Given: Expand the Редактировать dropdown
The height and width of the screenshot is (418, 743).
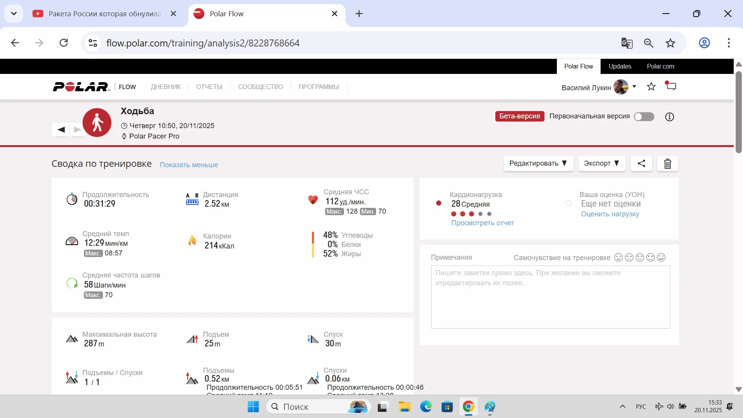Looking at the screenshot, I should click(x=538, y=163).
